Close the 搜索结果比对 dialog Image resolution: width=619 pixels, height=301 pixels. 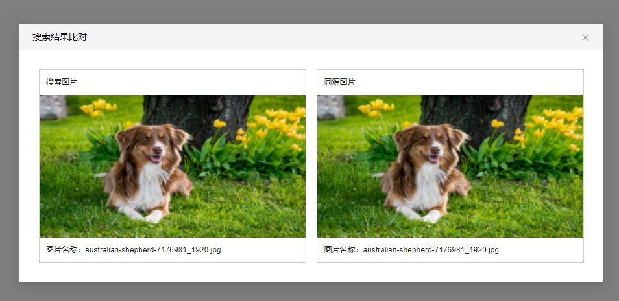coord(585,38)
